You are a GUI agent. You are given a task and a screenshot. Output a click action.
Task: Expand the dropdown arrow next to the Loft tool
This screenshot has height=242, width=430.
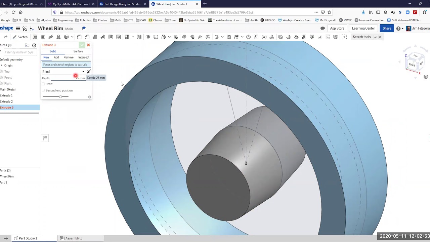click(x=72, y=37)
